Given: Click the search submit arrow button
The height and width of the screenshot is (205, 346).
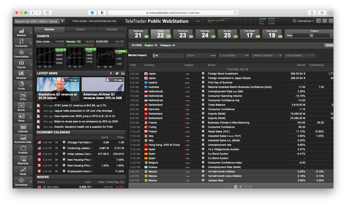Looking at the screenshot, I should click(x=62, y=21).
